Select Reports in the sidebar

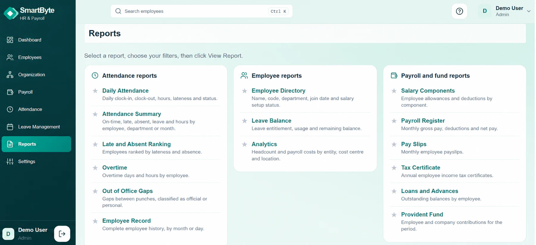36,144
